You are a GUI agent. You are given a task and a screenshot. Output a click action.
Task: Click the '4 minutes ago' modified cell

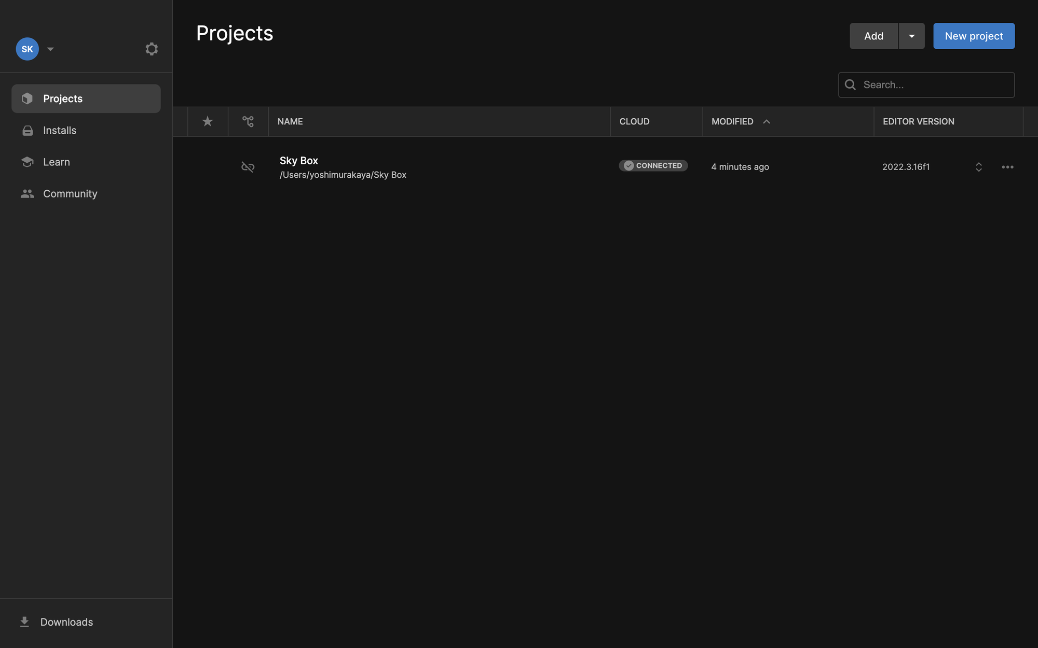740,167
